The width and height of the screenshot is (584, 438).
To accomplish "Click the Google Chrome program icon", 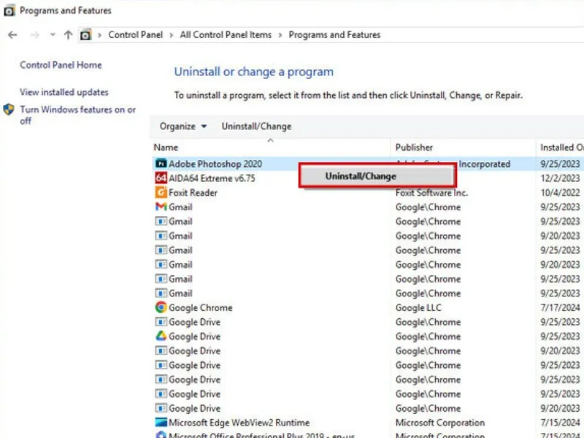I will click(161, 308).
